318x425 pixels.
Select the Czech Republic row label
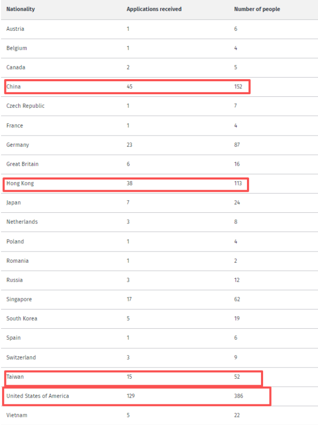coord(25,106)
